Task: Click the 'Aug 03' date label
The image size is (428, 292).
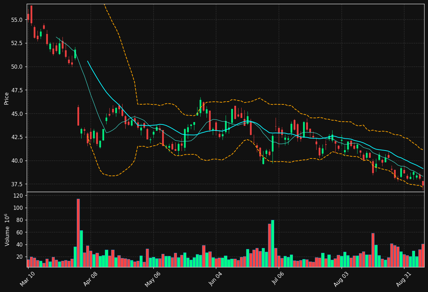Action: coord(340,279)
